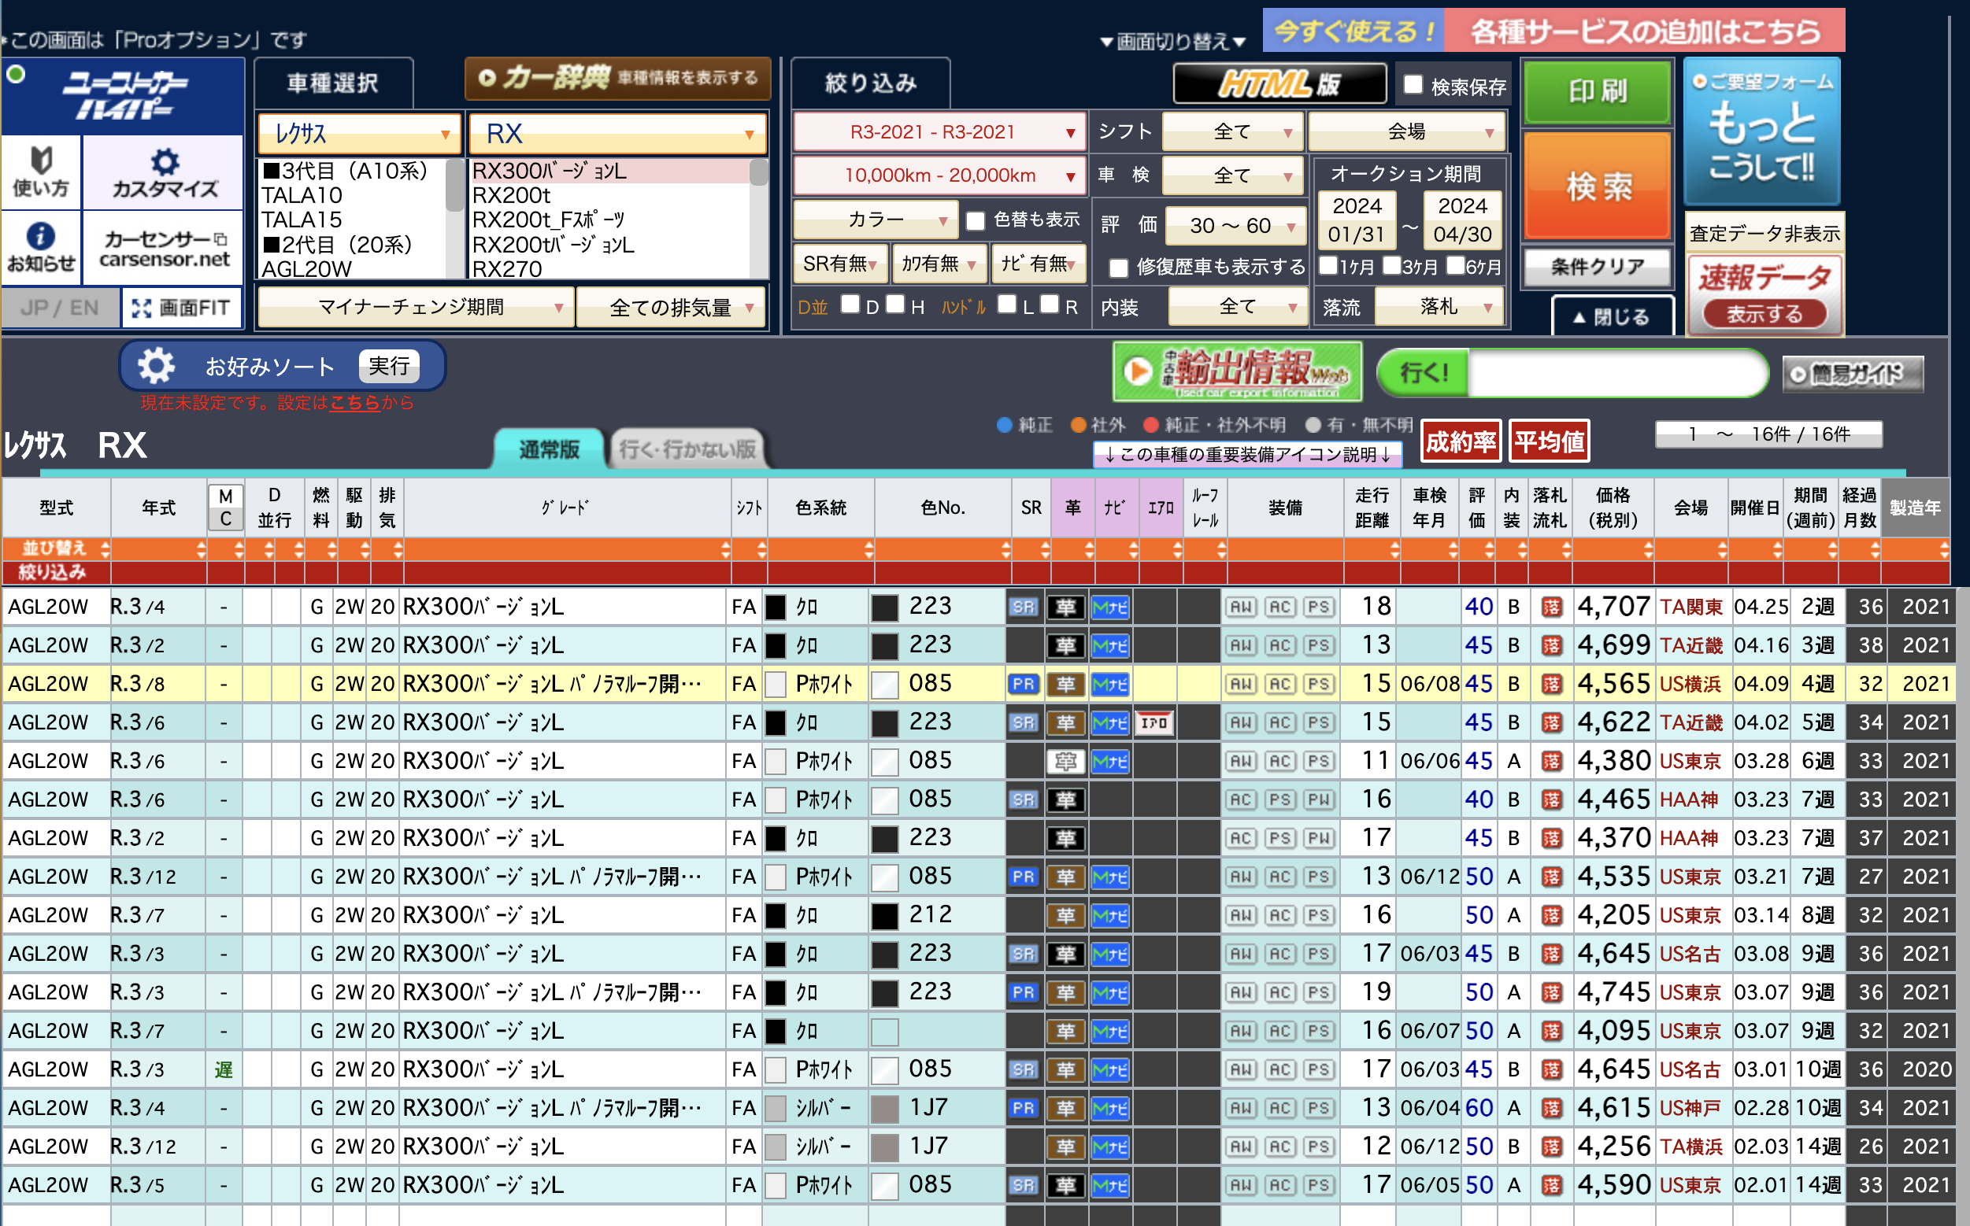Click the orange 検索 button
This screenshot has height=1226, width=1970.
click(1598, 186)
